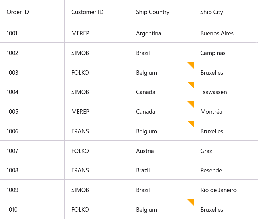Screen dimensions: 258x219
Task: Click the Argentina ship country cell
Action: (149, 33)
